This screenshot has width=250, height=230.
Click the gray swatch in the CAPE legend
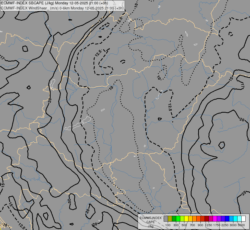(x=166, y=218)
